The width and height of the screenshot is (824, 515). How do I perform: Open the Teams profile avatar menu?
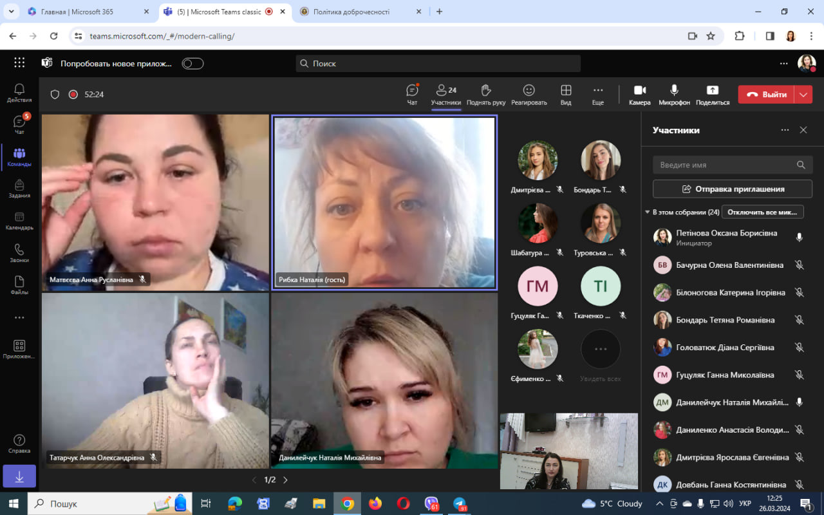(x=807, y=63)
